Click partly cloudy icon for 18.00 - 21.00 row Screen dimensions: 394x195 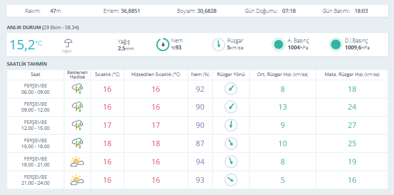77,161
